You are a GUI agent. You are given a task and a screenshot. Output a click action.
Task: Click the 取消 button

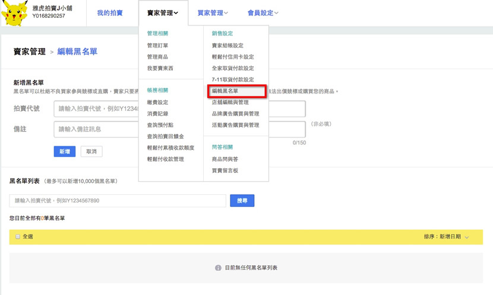point(91,152)
